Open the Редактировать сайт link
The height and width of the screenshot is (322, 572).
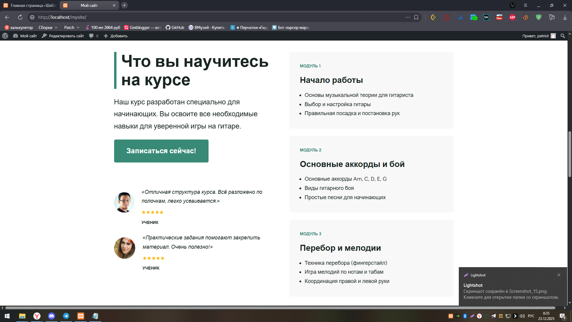pos(63,36)
